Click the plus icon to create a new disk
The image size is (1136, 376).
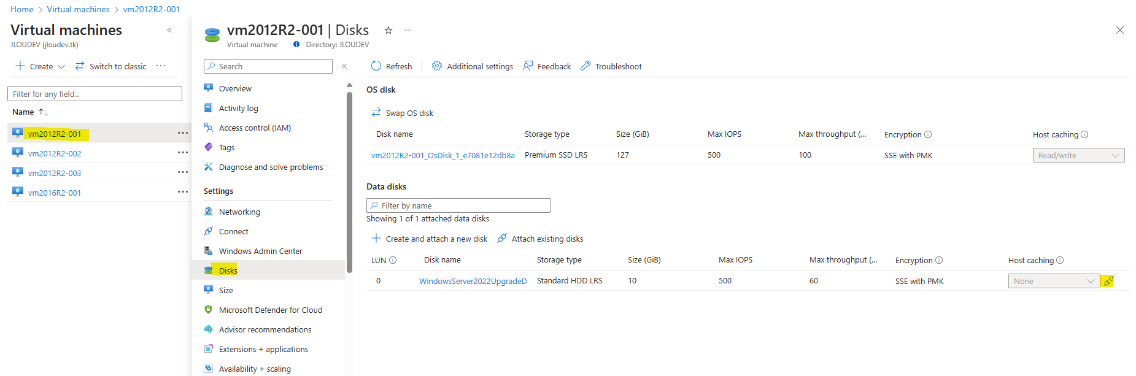376,239
